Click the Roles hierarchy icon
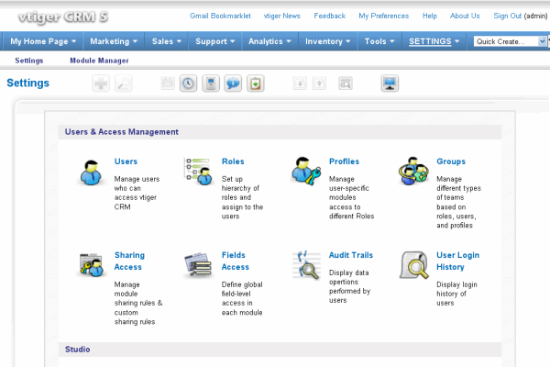Image resolution: width=550 pixels, height=367 pixels. [198, 172]
